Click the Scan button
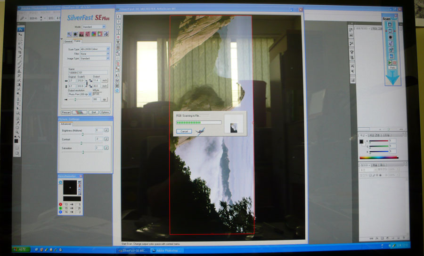The image size is (424, 256). 80,112
